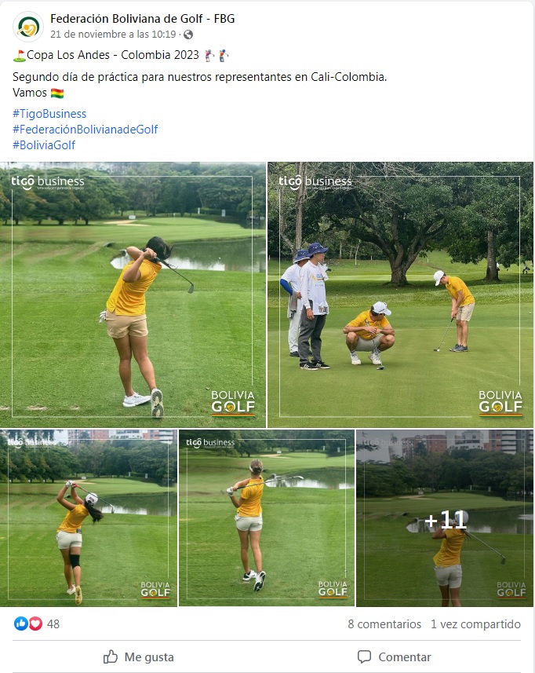Open the Federación Boliviana de Golf - FBG page name

(142, 19)
